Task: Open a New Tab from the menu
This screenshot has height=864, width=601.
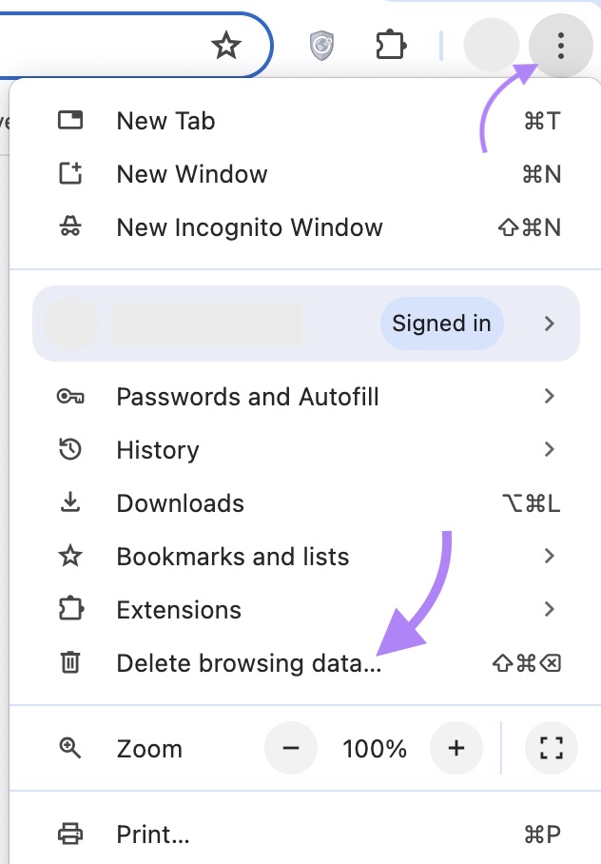Action: pos(165,121)
